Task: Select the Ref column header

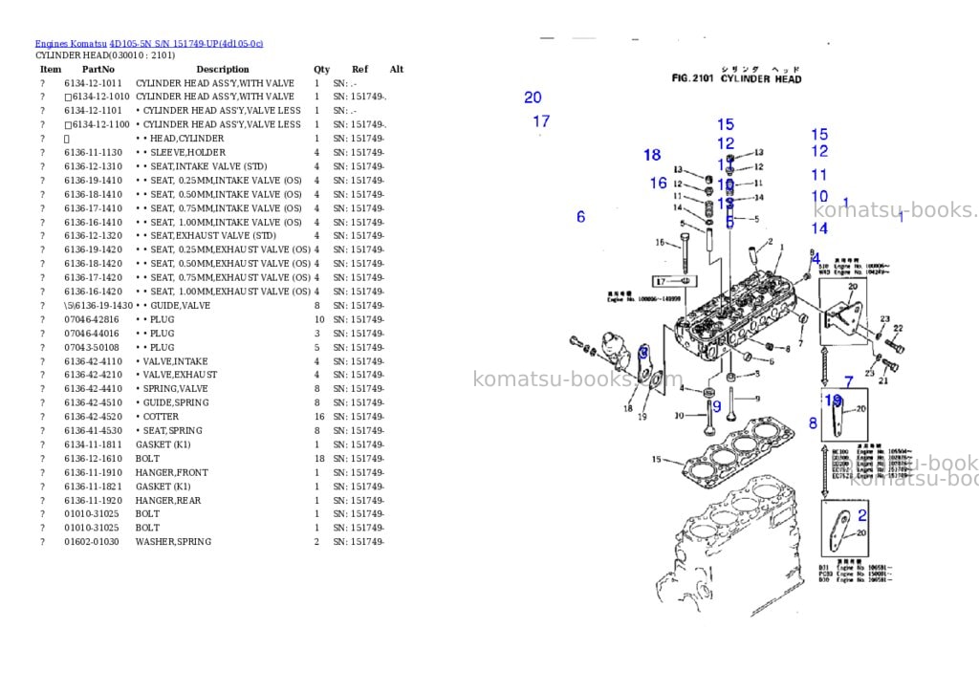Action: pos(359,69)
